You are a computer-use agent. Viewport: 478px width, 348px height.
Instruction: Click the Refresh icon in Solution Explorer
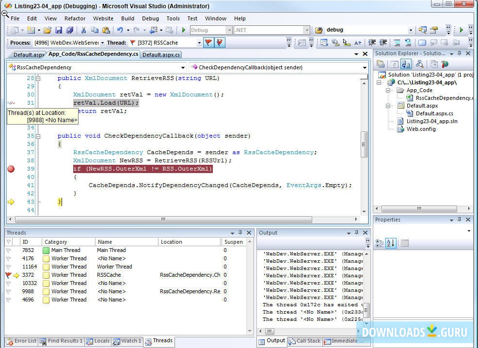pos(394,64)
